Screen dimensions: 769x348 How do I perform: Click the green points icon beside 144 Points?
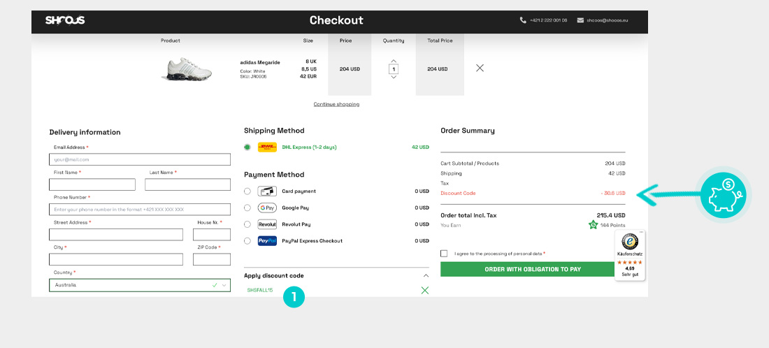coord(594,225)
